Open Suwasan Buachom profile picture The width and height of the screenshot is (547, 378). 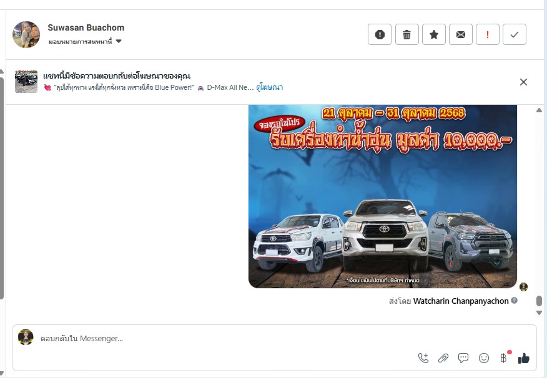pyautogui.click(x=26, y=34)
